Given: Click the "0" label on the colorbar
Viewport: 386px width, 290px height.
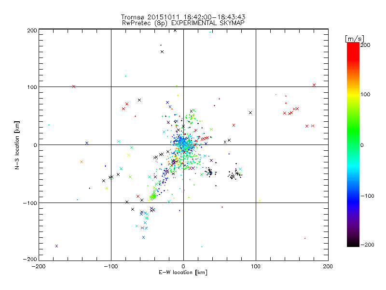Looking at the screenshot, I should pyautogui.click(x=362, y=145).
